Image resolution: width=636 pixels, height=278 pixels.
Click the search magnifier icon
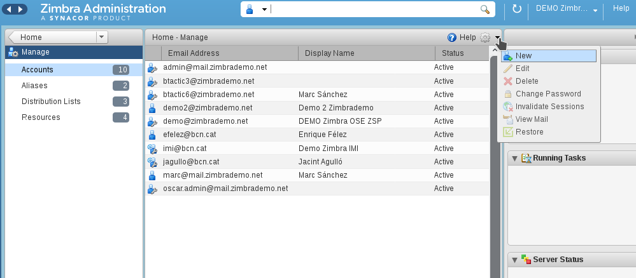(x=484, y=10)
